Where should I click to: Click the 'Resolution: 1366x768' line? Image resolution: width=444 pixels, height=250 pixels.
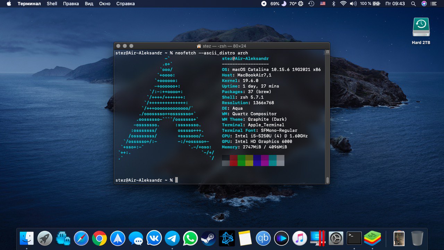coord(248,103)
